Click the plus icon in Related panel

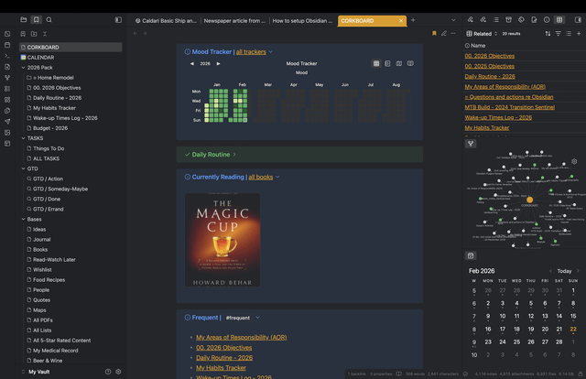click(x=579, y=34)
